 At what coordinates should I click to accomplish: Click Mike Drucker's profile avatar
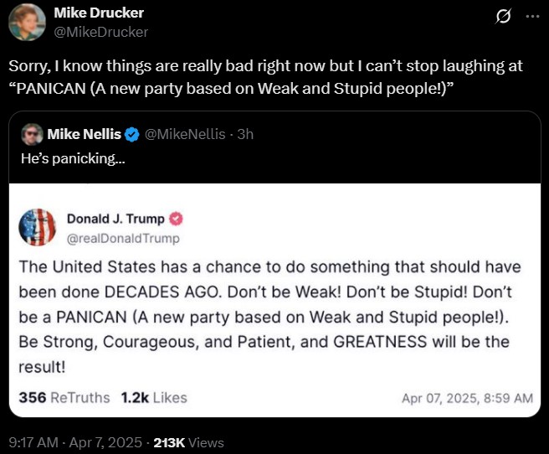tap(28, 22)
